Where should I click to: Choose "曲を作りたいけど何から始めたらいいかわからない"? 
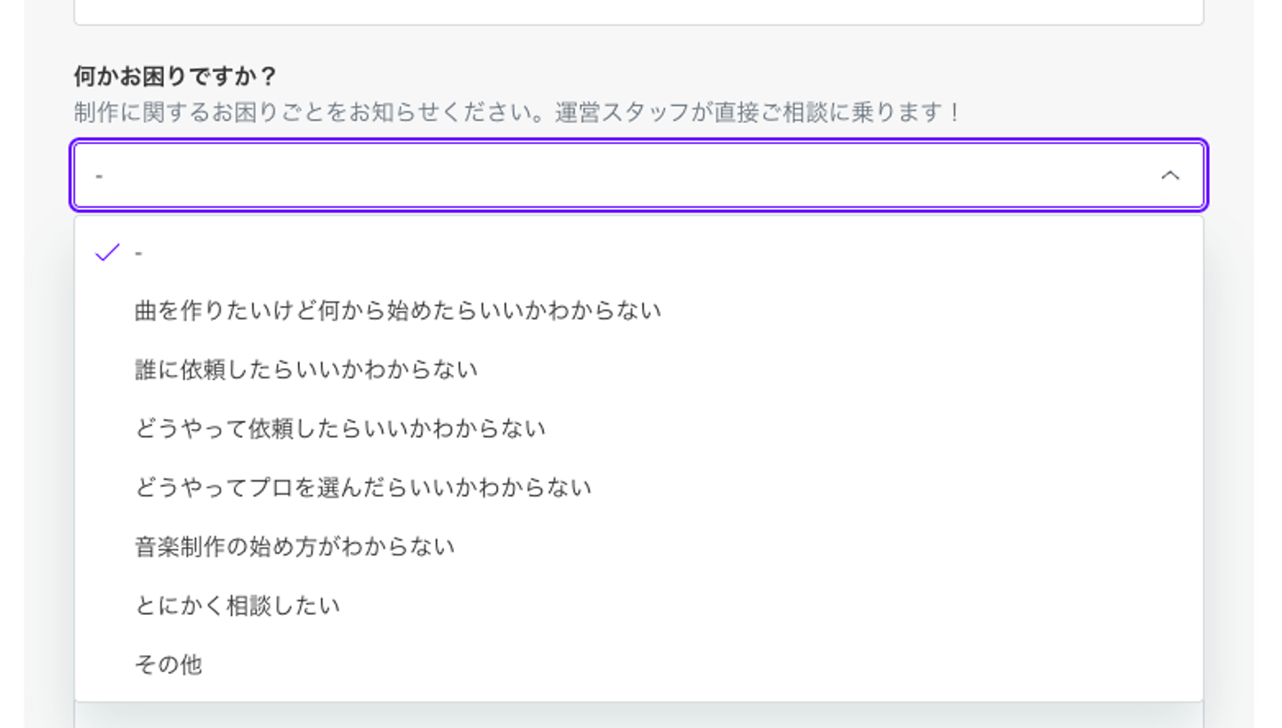pyautogui.click(x=397, y=311)
